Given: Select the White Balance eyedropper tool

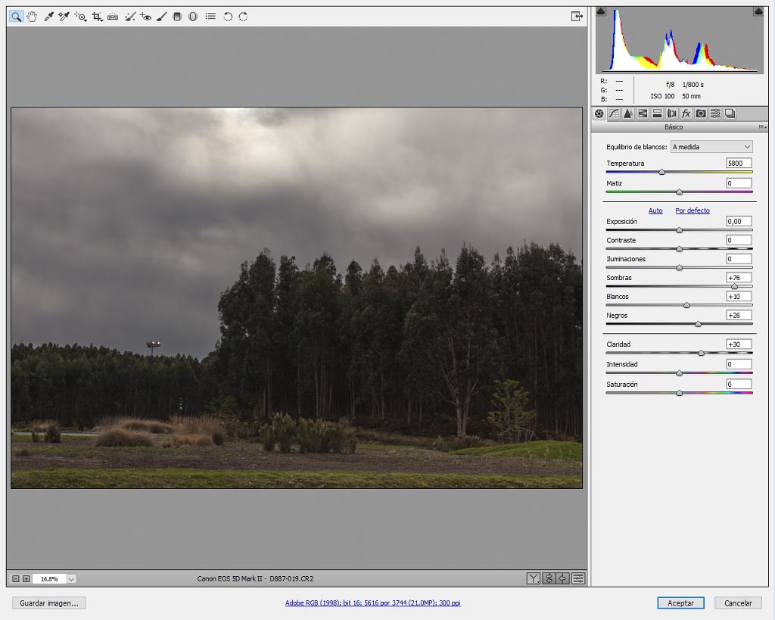Looking at the screenshot, I should coord(48,17).
